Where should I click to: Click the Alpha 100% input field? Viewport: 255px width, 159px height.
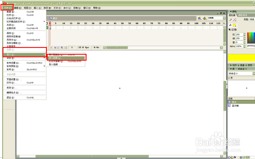239,46
